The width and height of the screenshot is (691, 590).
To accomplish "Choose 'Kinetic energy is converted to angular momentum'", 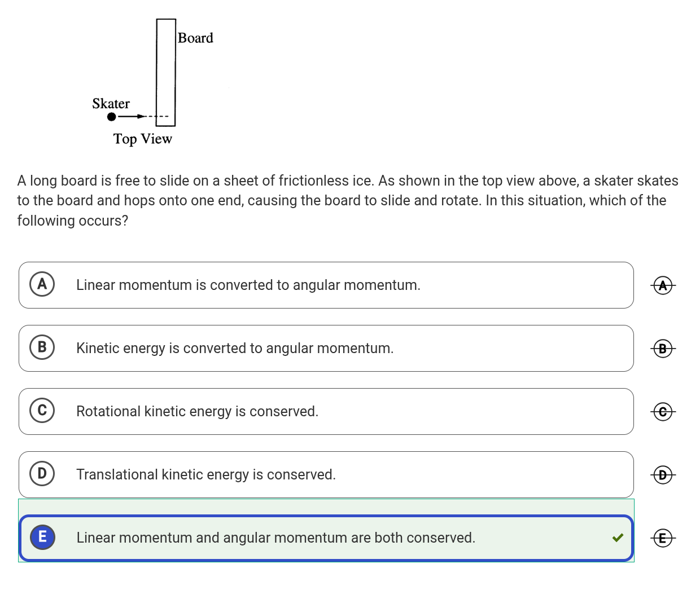I will point(235,348).
